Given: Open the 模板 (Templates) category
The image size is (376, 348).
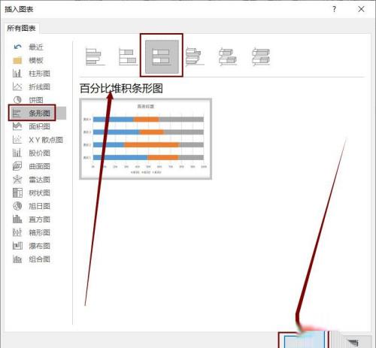Looking at the screenshot, I should pos(29,60).
